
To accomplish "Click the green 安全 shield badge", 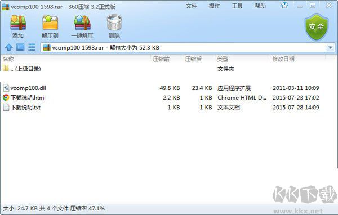I will pos(316,26).
